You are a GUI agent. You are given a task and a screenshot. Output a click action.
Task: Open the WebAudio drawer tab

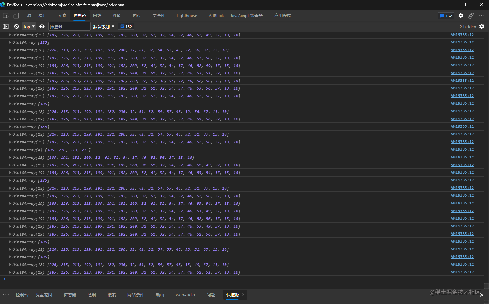(185, 295)
